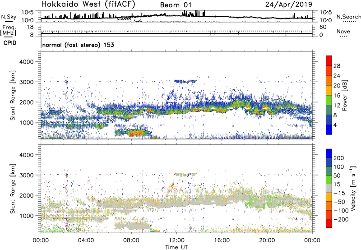Click the "200" velocity colorbar label
Image resolution: width=361 pixels, height=250 pixels.
[339, 158]
